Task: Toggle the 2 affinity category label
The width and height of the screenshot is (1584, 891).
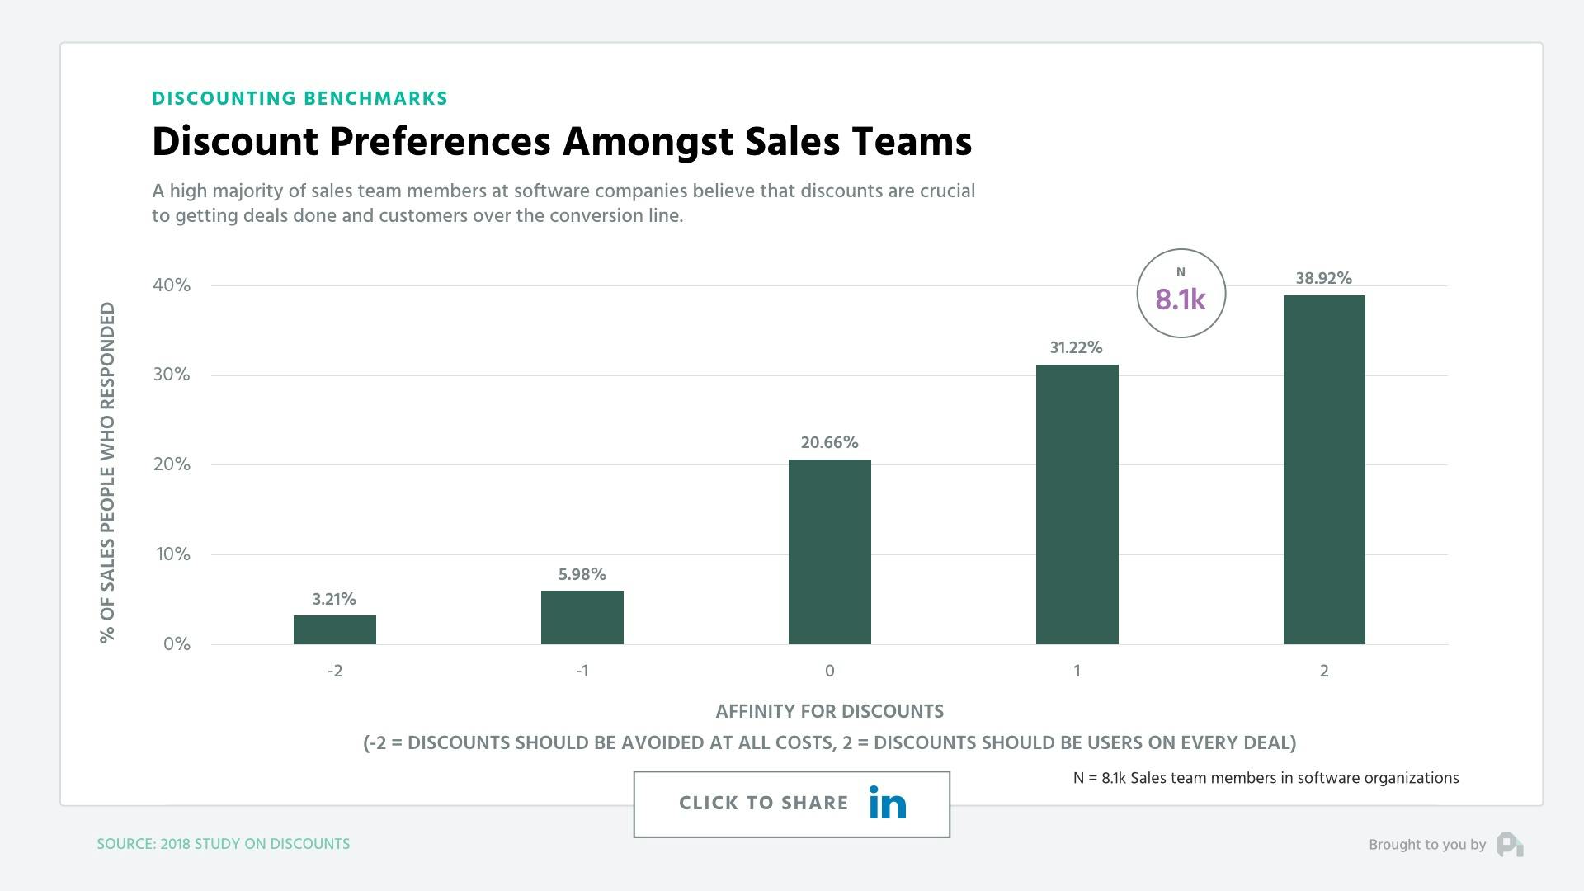Action: (x=1323, y=671)
